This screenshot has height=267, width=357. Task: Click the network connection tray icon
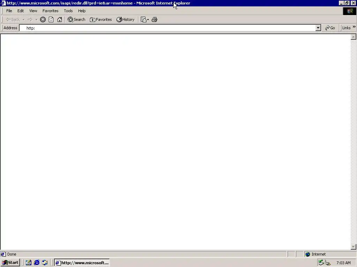321,263
